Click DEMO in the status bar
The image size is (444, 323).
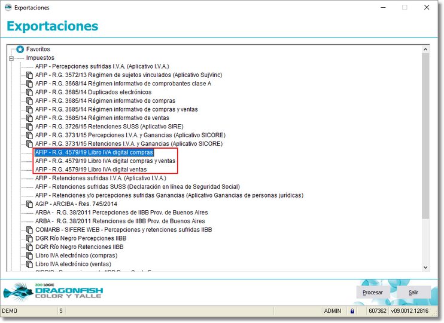tap(10, 311)
